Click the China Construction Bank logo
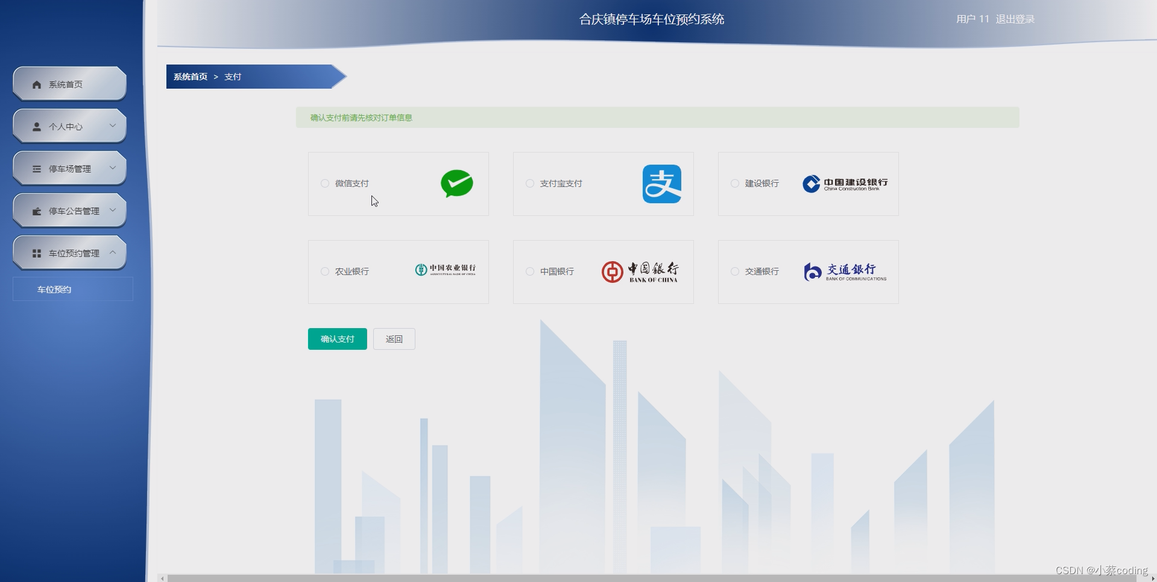Screen dimensions: 1157x582 click(845, 183)
